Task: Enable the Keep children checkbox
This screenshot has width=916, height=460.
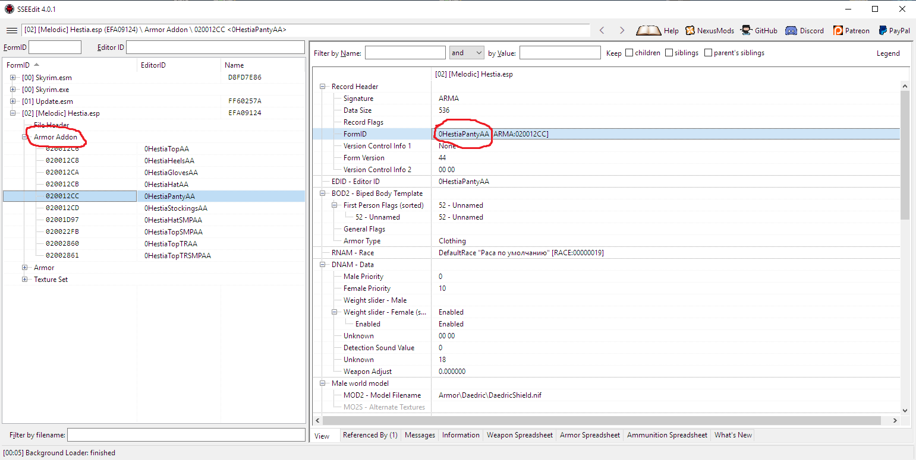Action: 629,53
